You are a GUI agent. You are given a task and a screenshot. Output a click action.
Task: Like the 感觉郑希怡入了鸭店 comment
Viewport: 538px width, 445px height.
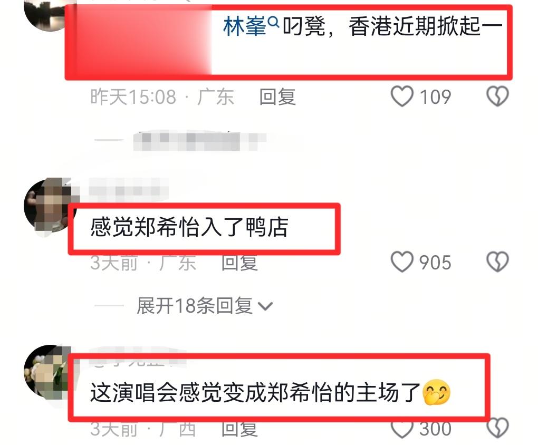click(402, 262)
